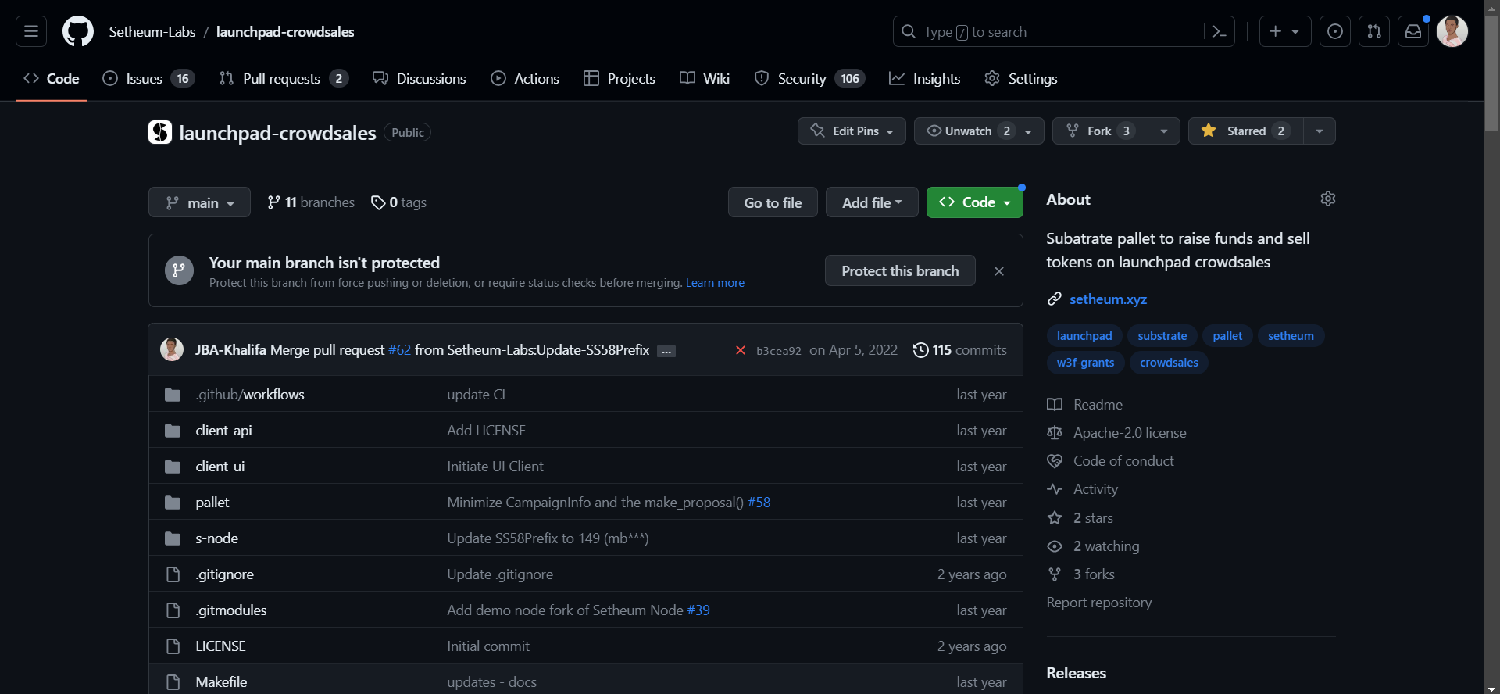Open the main branch dropdown
This screenshot has width=1500, height=694.
[x=199, y=202]
